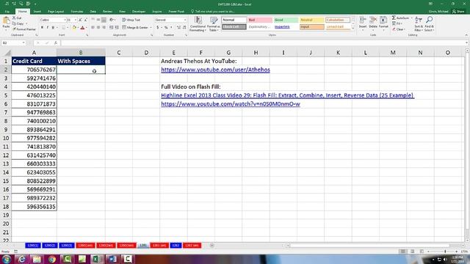
Task: Center text horizontally
Action: point(98,28)
